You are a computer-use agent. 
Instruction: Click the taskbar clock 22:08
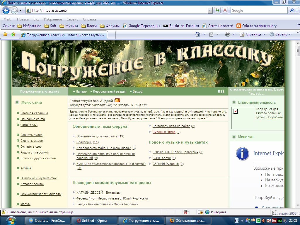(293, 221)
